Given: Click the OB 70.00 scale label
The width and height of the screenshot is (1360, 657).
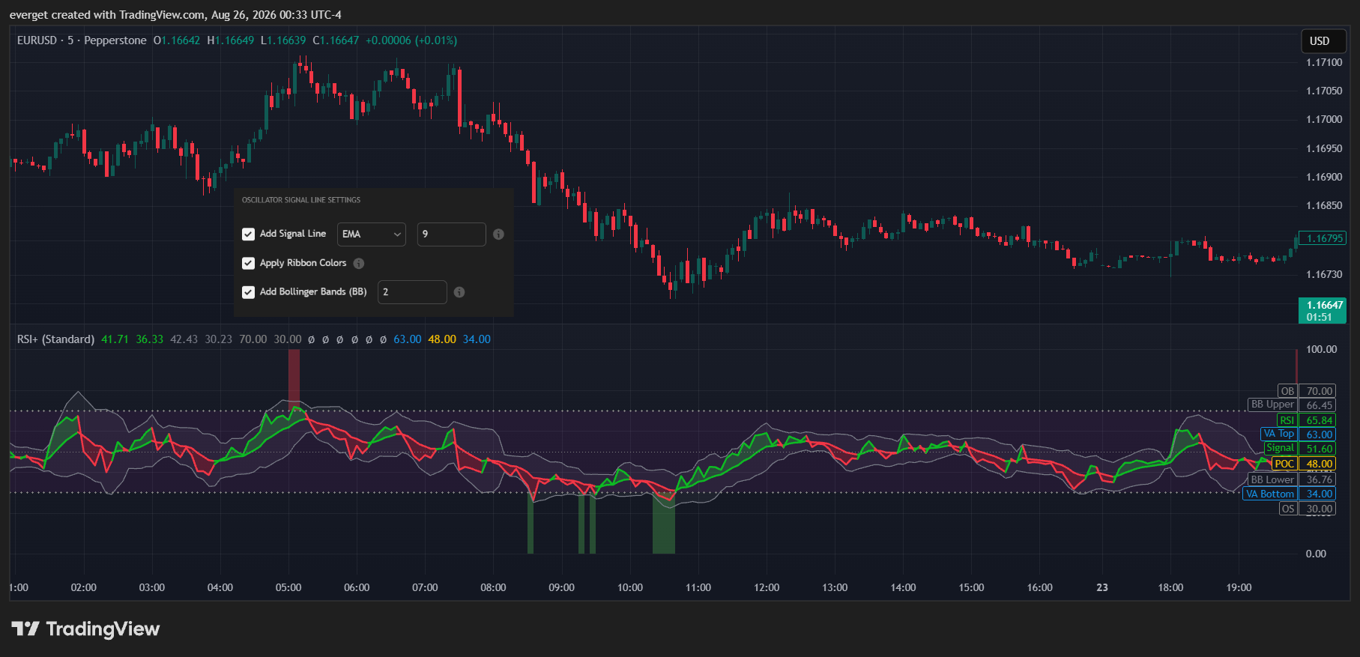Looking at the screenshot, I should 1307,391.
